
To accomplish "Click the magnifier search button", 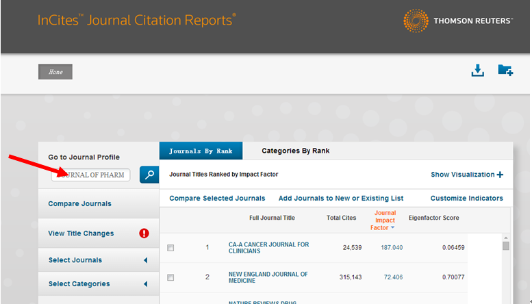I will pos(149,175).
